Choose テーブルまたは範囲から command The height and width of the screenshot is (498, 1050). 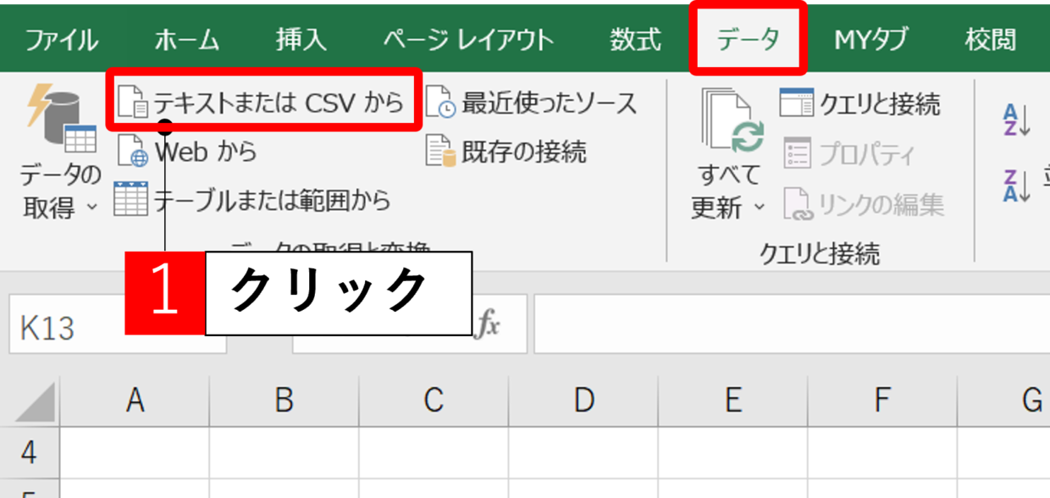pos(252,200)
